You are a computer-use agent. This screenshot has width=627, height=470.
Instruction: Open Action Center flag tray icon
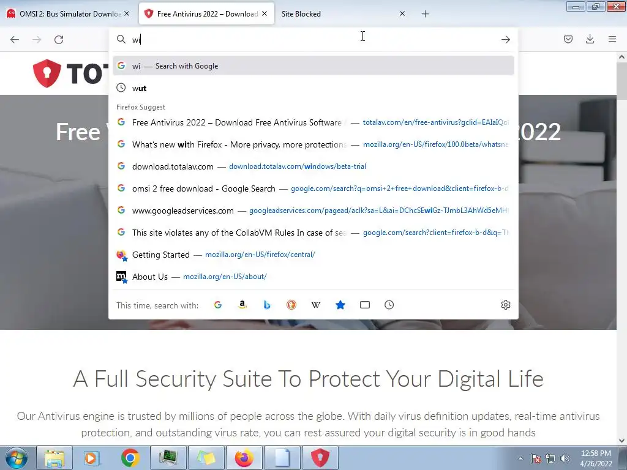click(x=536, y=458)
